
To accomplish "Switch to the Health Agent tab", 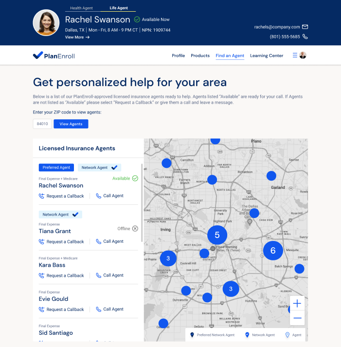I will coord(81,8).
